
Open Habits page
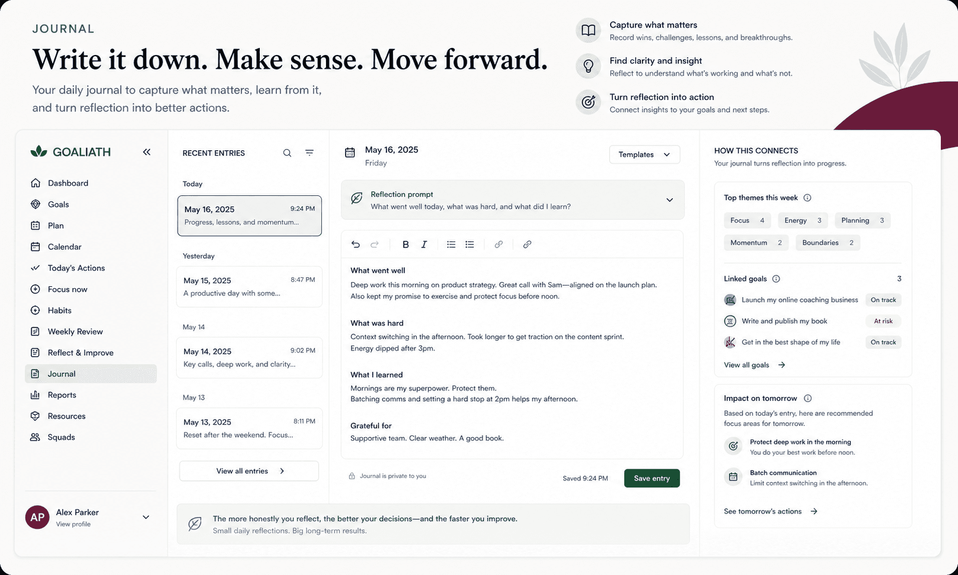click(91, 311)
